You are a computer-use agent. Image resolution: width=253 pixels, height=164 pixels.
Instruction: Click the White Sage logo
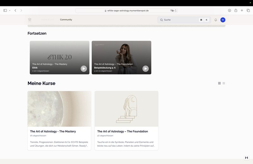click(30, 20)
